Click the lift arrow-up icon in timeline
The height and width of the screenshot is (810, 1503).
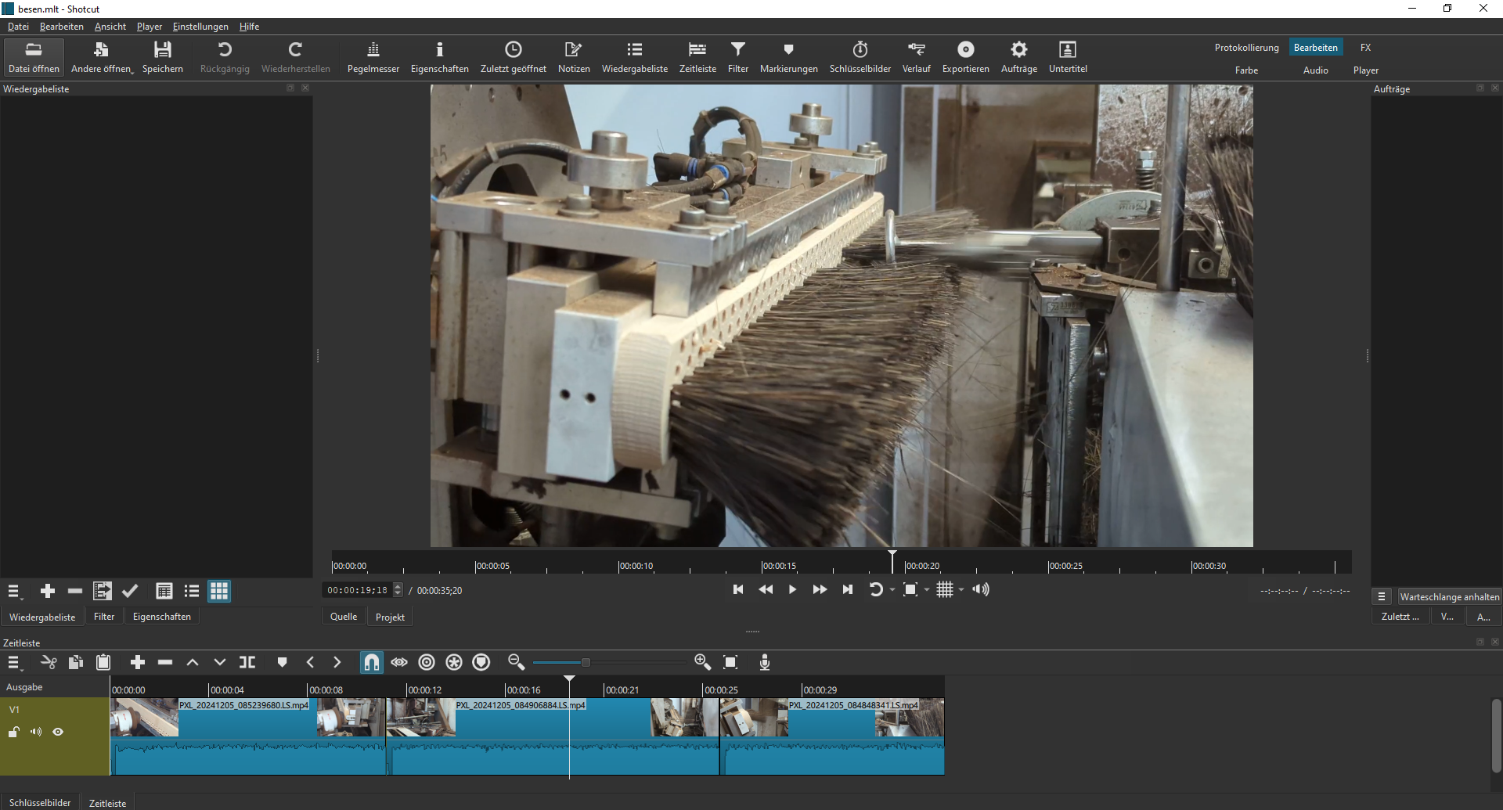tap(193, 663)
